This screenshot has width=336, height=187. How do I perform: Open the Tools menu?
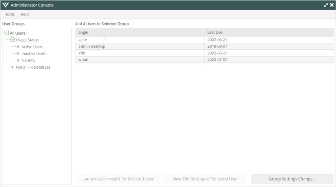(x=10, y=14)
